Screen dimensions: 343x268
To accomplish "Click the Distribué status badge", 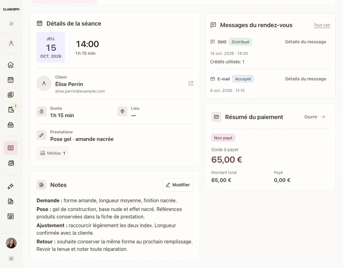I will 240,42.
